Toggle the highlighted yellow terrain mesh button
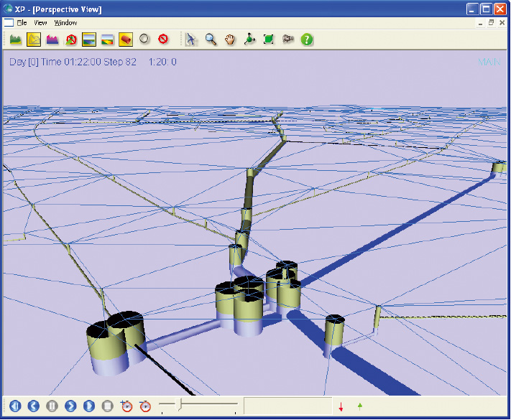 coord(34,39)
